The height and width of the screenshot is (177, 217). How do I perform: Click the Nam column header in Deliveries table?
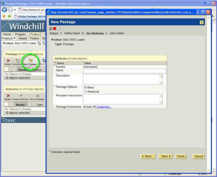coord(40,105)
